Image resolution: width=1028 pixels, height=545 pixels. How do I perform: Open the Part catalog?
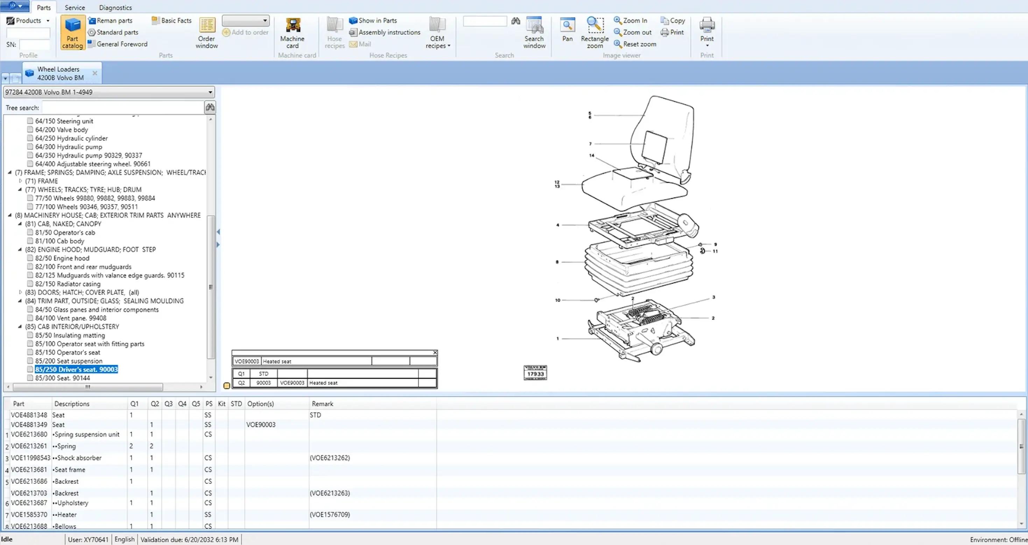(x=72, y=33)
